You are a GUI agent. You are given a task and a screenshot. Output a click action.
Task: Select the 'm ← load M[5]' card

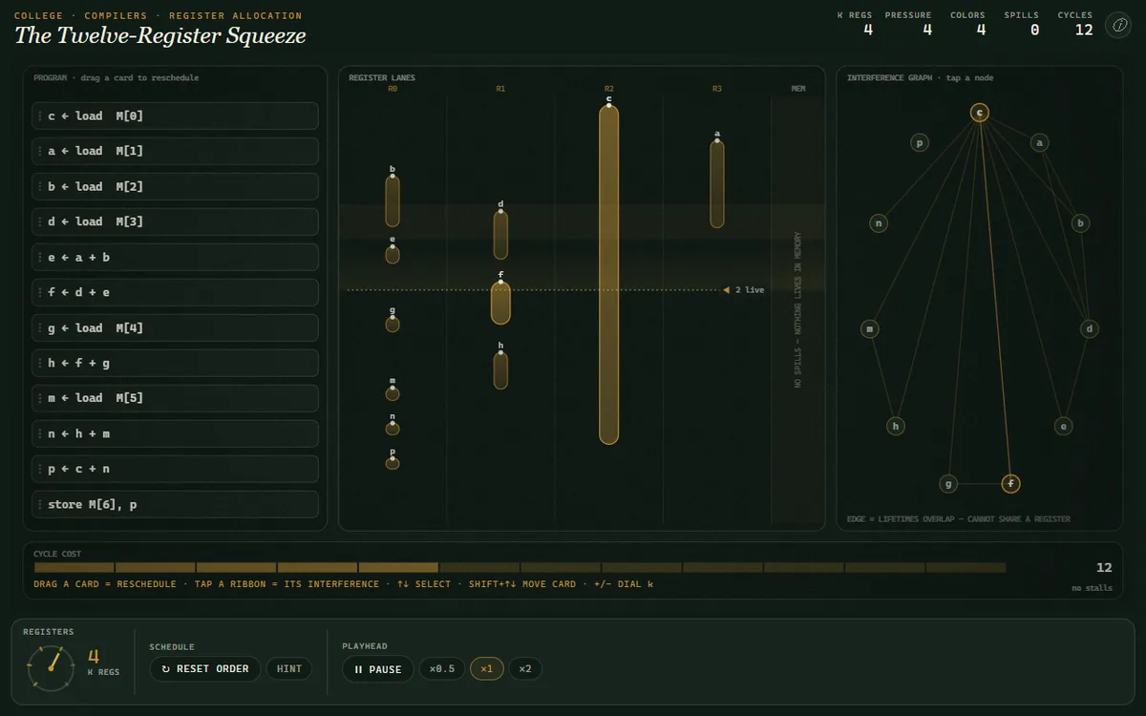(x=175, y=398)
